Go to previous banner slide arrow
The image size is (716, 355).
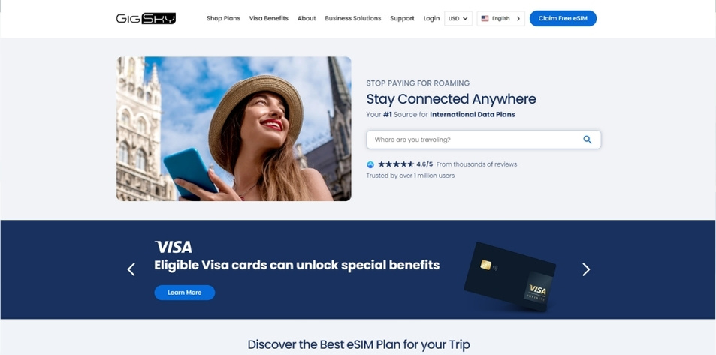tap(131, 269)
